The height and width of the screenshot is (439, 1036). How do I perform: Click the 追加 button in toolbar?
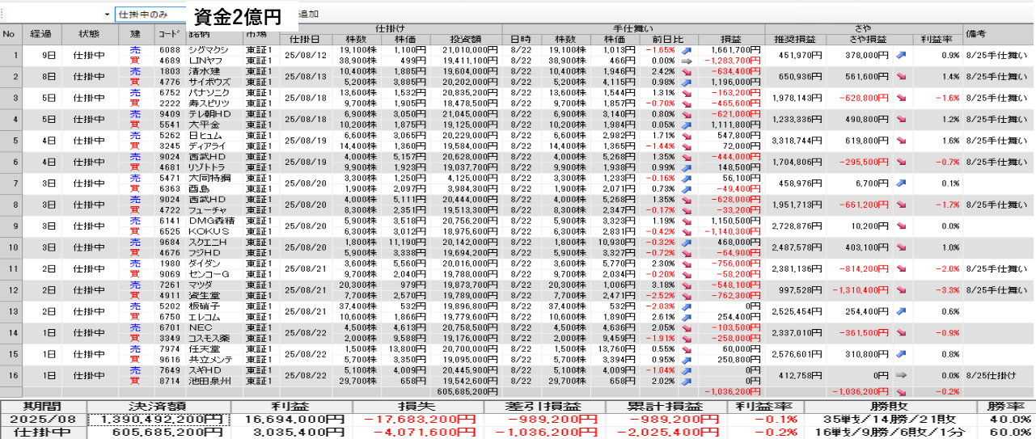pyautogui.click(x=308, y=15)
